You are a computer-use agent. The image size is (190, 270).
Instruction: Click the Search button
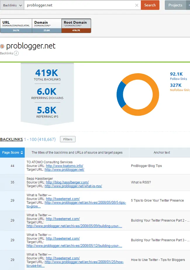click(x=150, y=5)
